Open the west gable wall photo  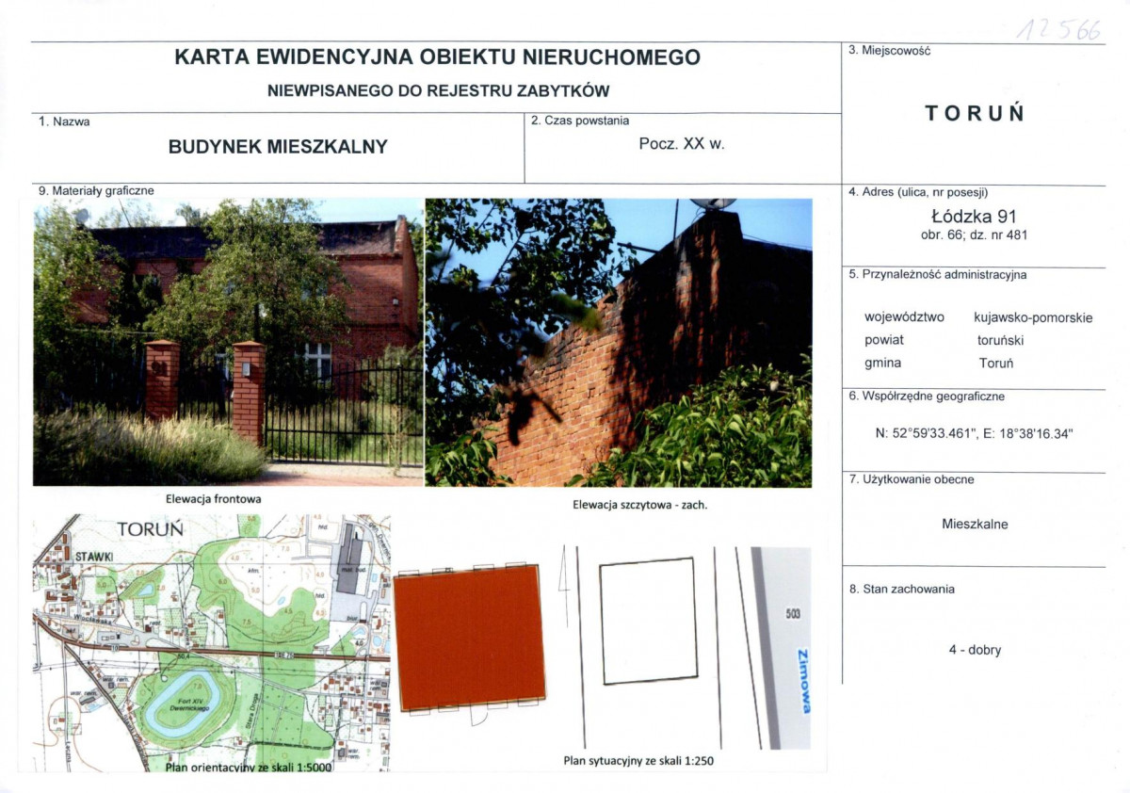click(x=618, y=343)
